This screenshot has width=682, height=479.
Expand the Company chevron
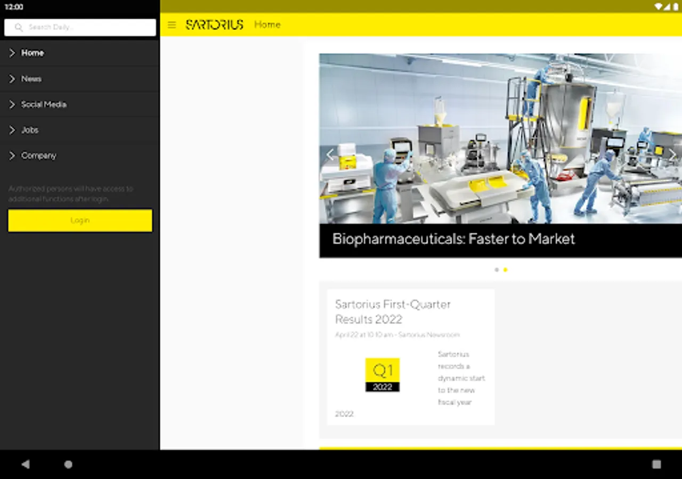click(x=12, y=155)
